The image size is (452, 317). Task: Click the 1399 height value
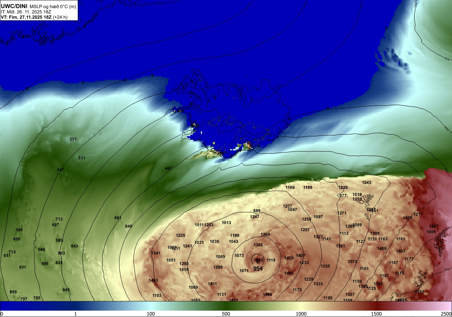[x=375, y=233]
